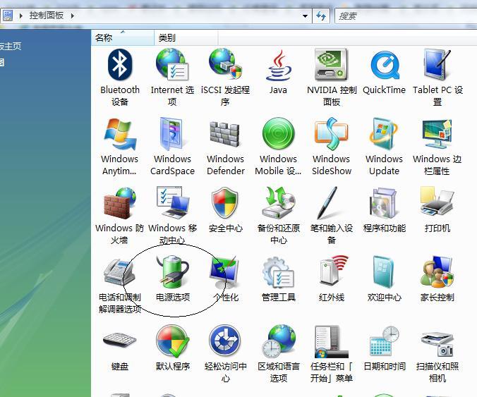
Task: Open iSCSI 发起程序 icon
Action: pyautogui.click(x=225, y=64)
